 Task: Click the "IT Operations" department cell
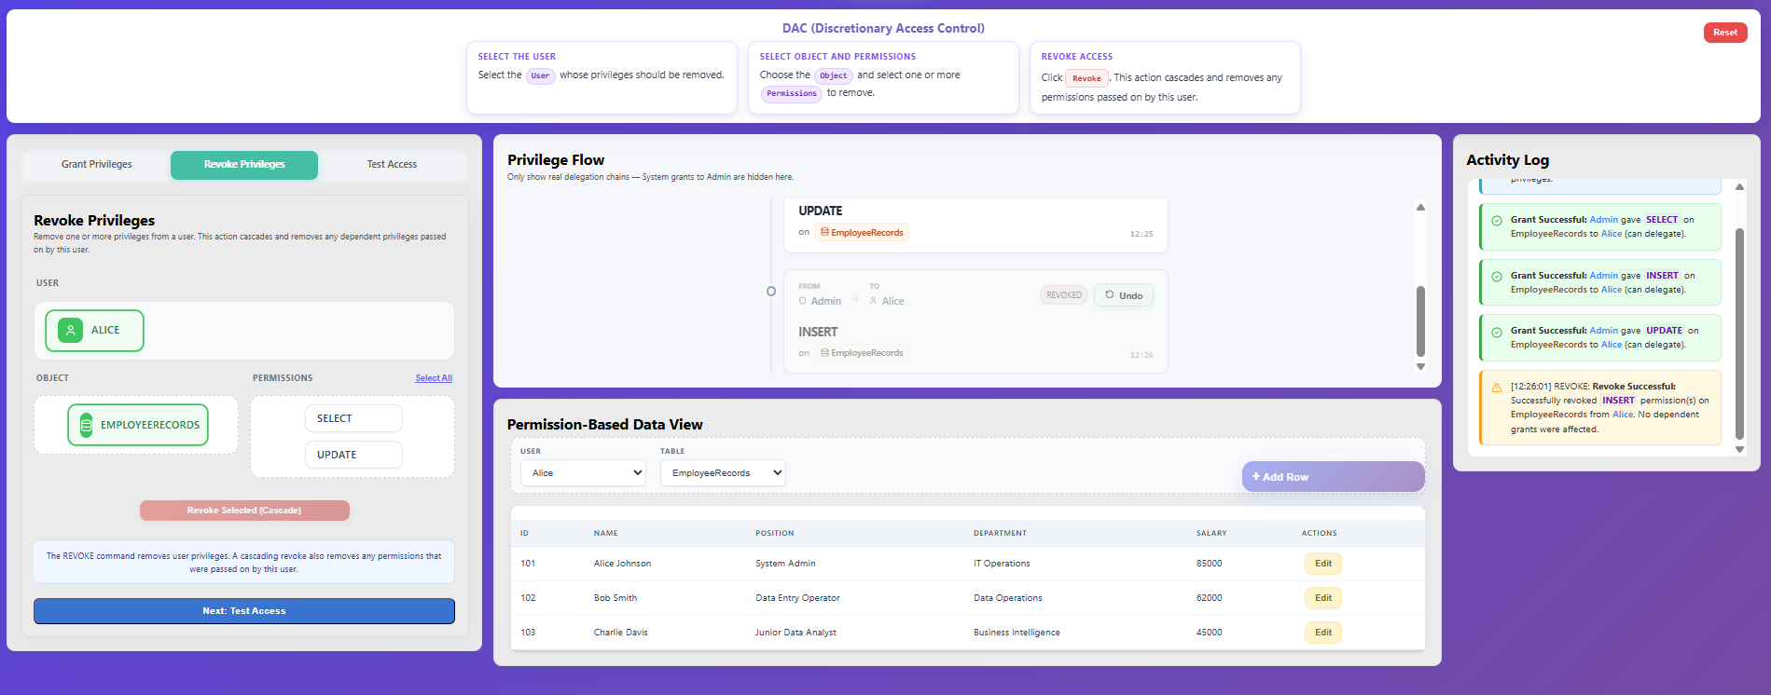1002,564
